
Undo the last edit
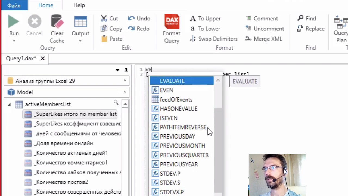click(139, 19)
